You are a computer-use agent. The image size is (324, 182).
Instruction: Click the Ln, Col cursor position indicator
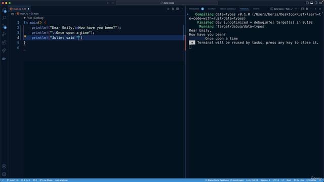click(x=252, y=180)
